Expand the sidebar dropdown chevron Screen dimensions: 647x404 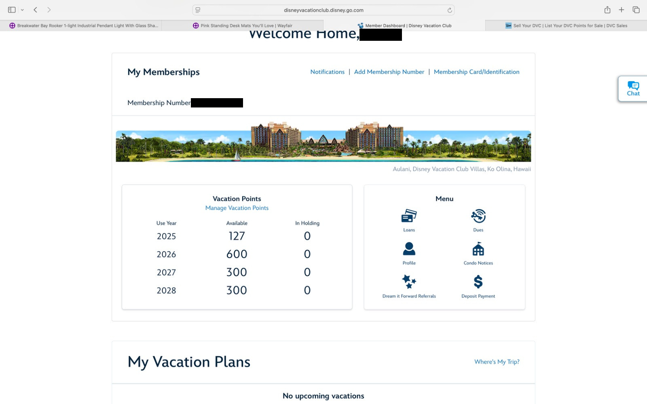click(22, 10)
